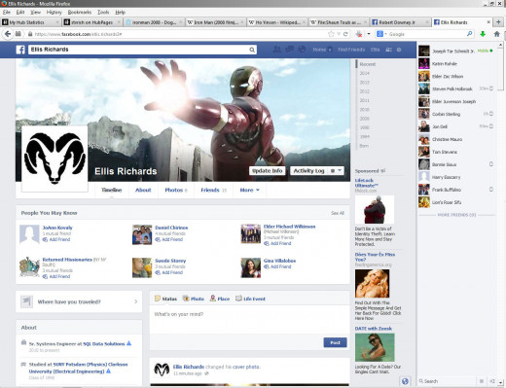Open dropdown arrow beside Activity Log
The height and width of the screenshot is (388, 506).
coord(340,170)
